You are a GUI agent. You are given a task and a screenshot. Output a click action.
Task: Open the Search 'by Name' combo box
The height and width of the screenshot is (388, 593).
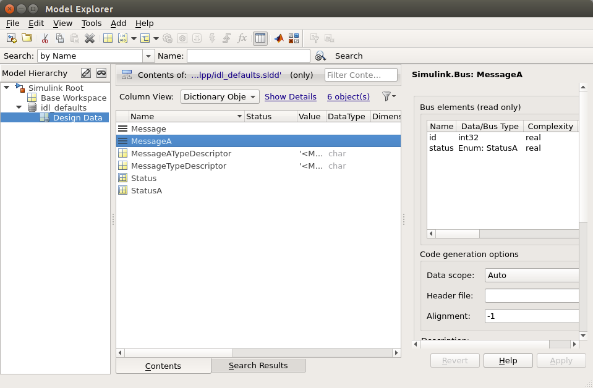pos(96,56)
